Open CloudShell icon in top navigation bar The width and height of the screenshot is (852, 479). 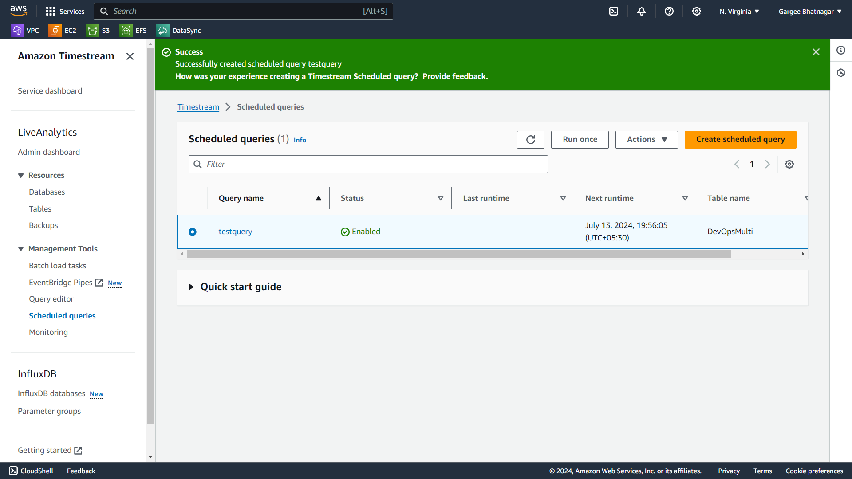click(x=613, y=12)
